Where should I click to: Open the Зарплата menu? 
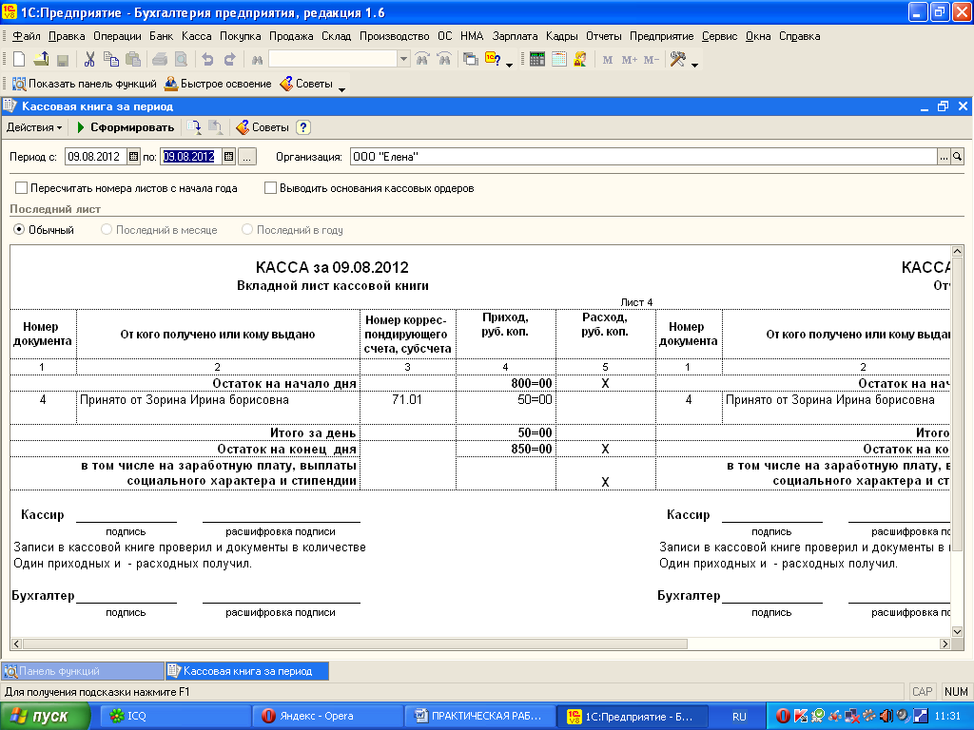515,36
